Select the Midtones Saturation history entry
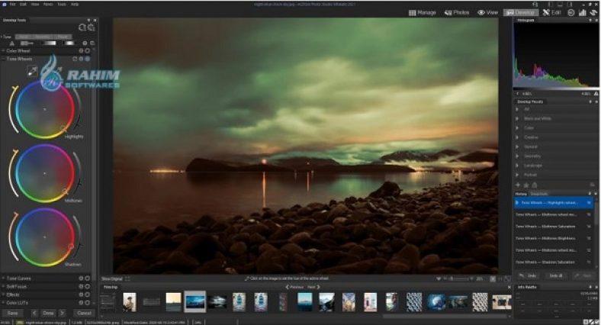The width and height of the screenshot is (601, 325). pyautogui.click(x=549, y=227)
